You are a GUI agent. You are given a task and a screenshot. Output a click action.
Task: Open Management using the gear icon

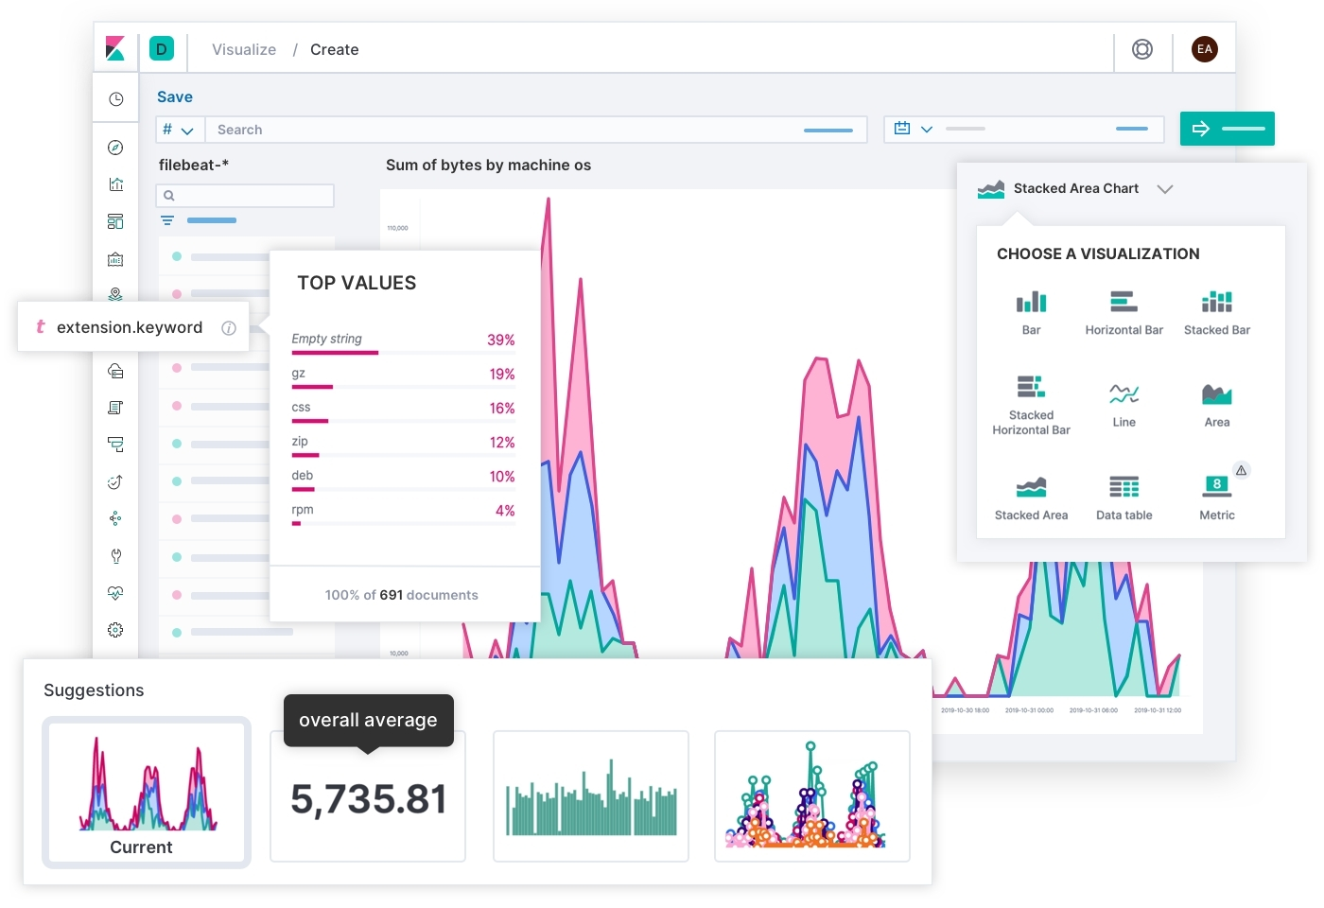[115, 629]
